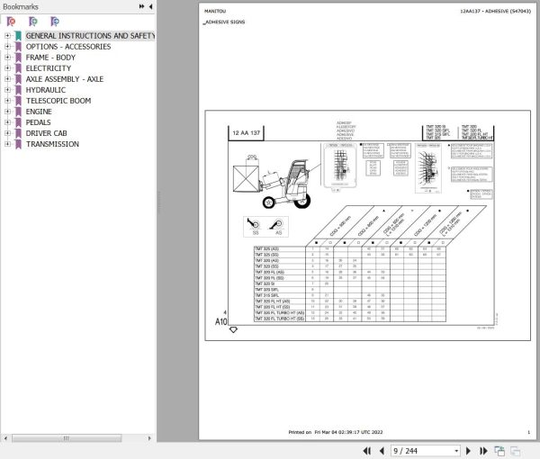The height and width of the screenshot is (459, 540).
Task: Expand the HYDRAULIC bookmark
Action: tap(7, 90)
